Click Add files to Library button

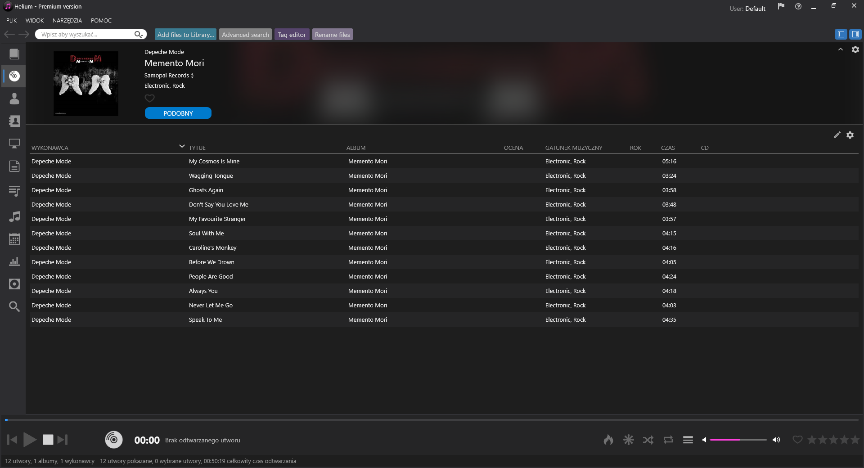pyautogui.click(x=186, y=35)
